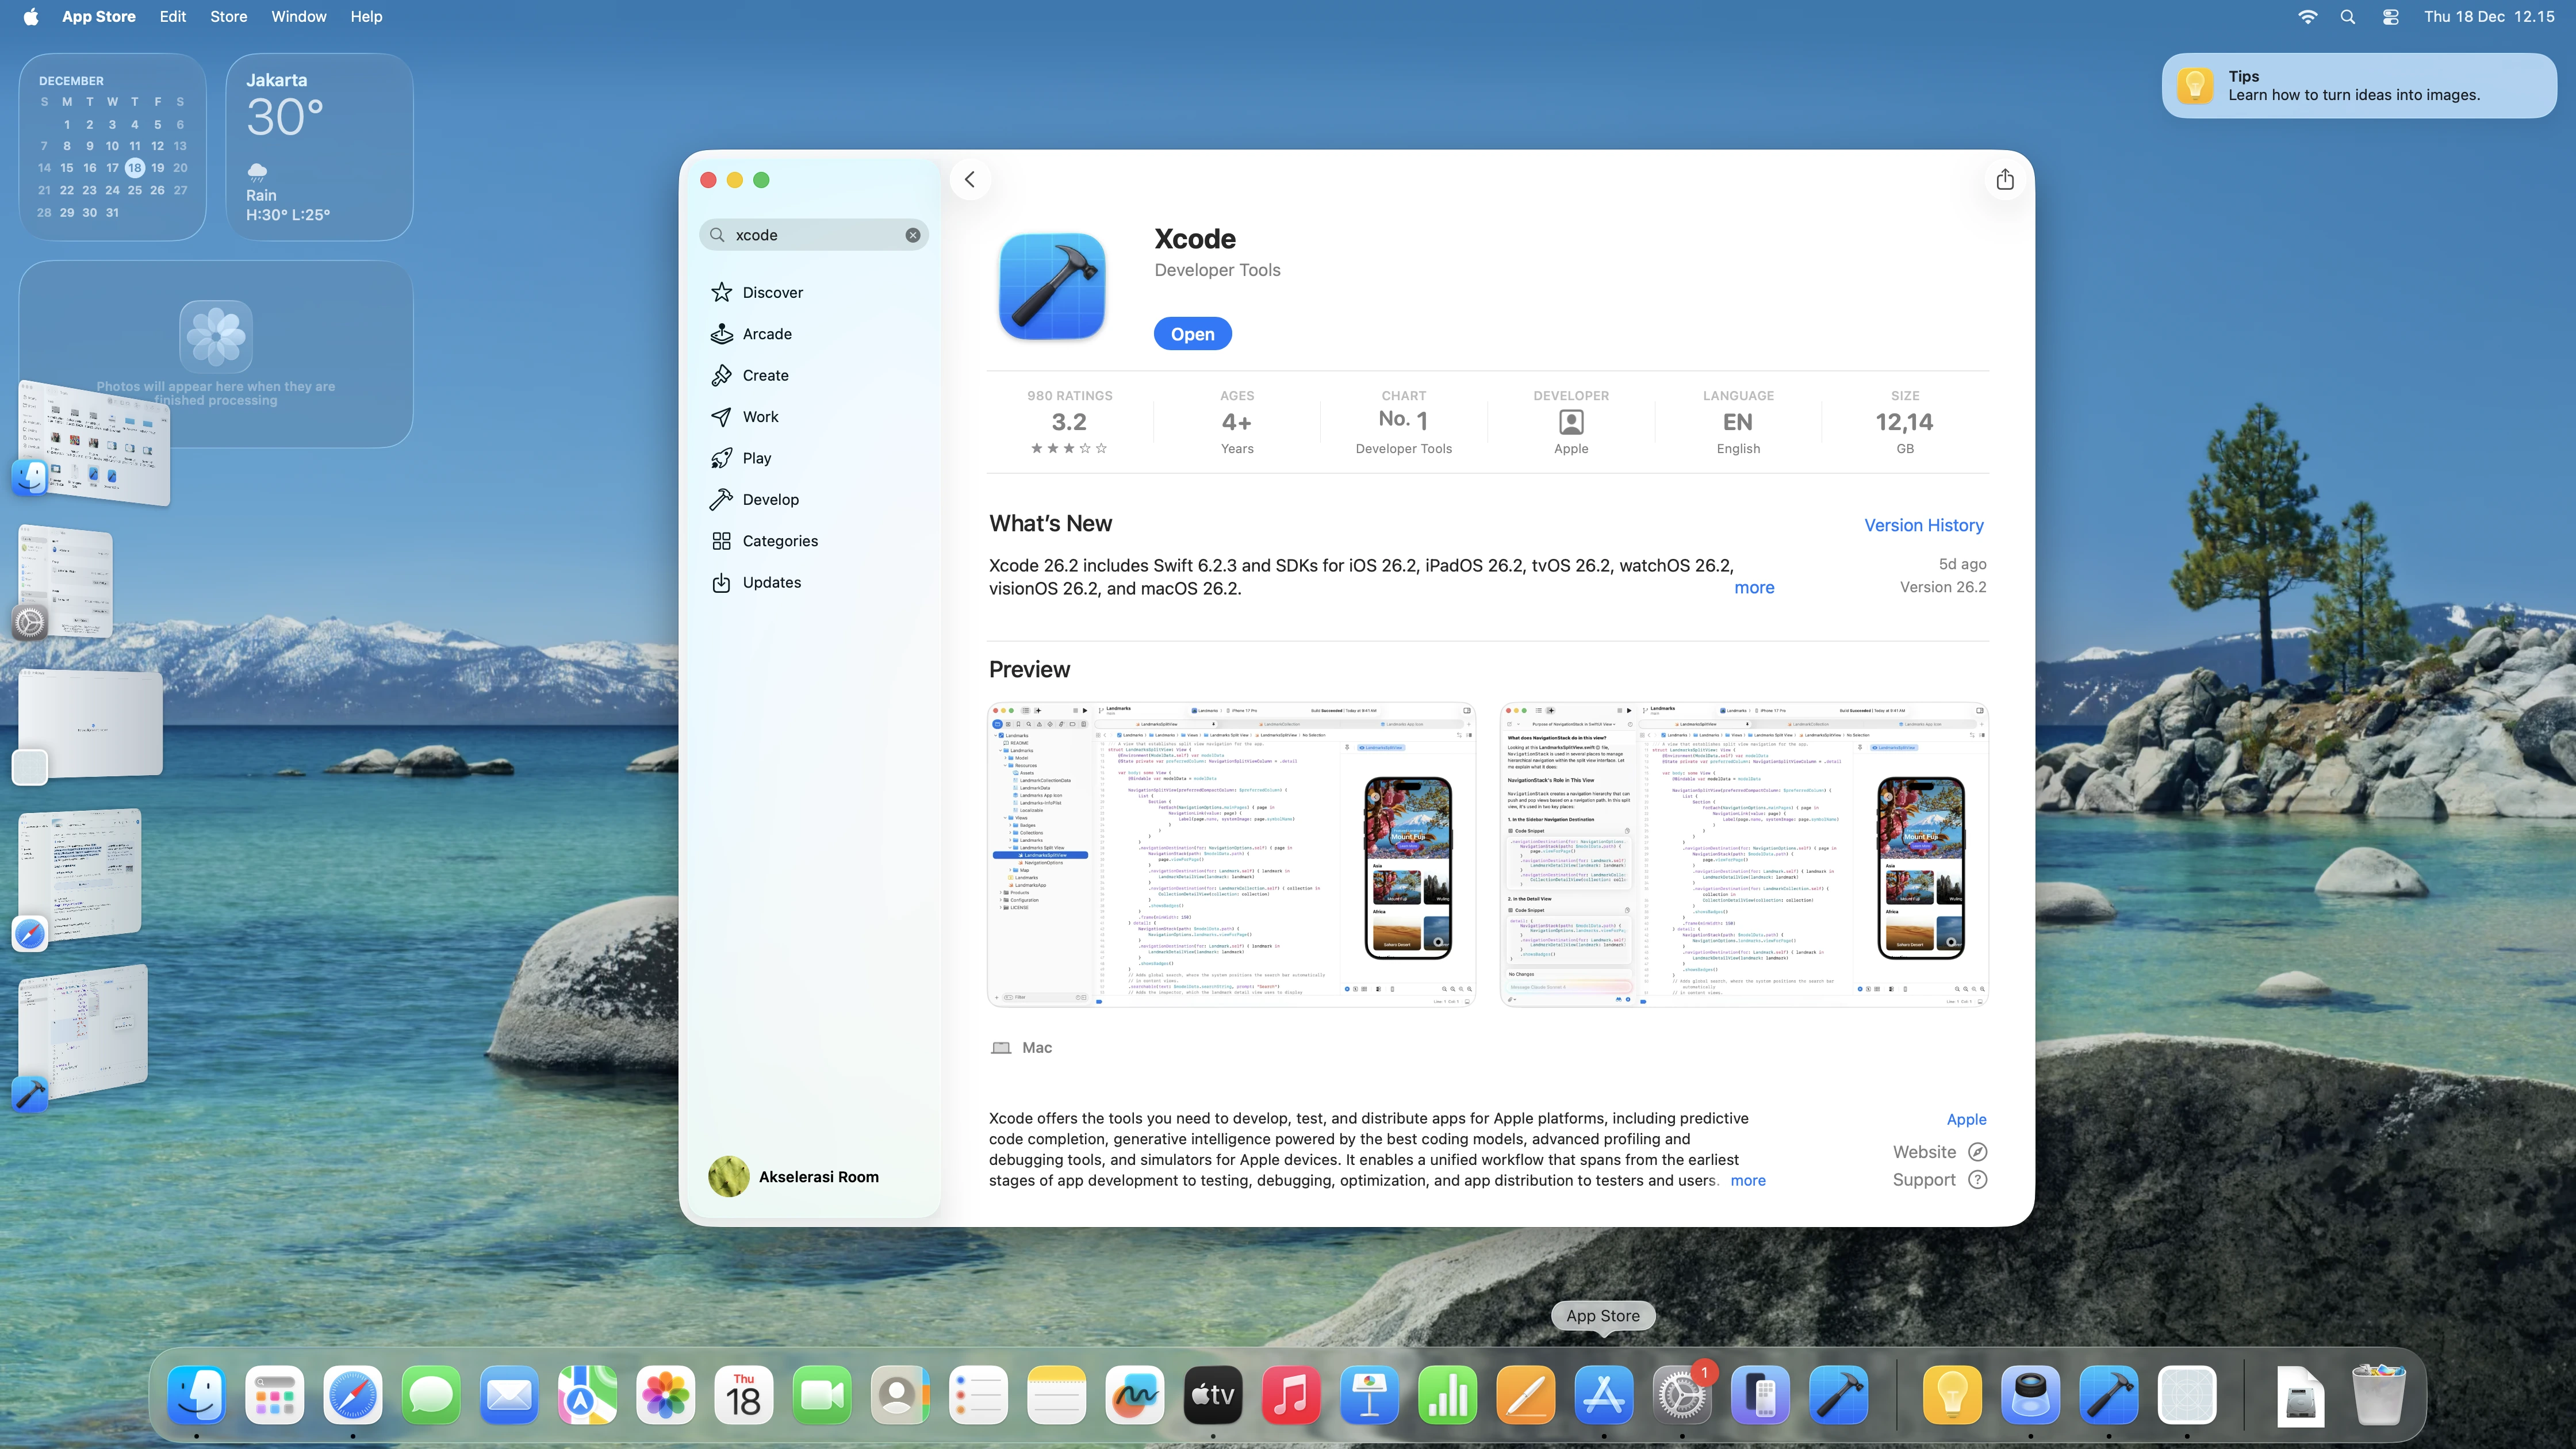Viewport: 2576px width, 1449px height.
Task: Open the Store menu
Action: pos(228,17)
